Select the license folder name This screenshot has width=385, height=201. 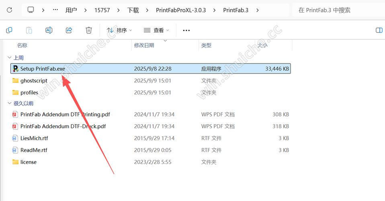[x=29, y=162]
